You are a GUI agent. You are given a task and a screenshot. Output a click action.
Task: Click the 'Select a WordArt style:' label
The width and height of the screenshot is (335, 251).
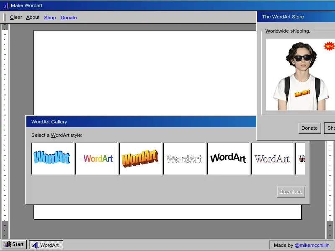(57, 135)
